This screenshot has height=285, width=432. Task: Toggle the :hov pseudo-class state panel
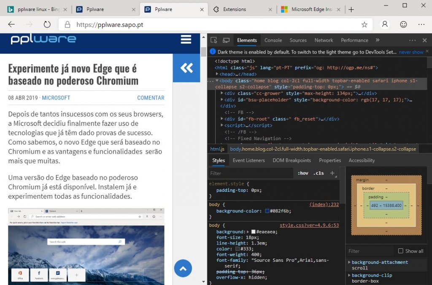(x=303, y=173)
